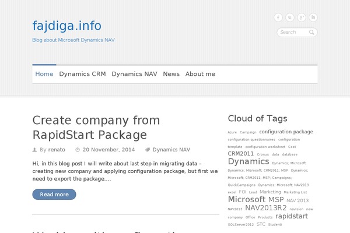Select the small NAV2013 tag
The height and width of the screenshot is (233, 350).
[x=235, y=209]
